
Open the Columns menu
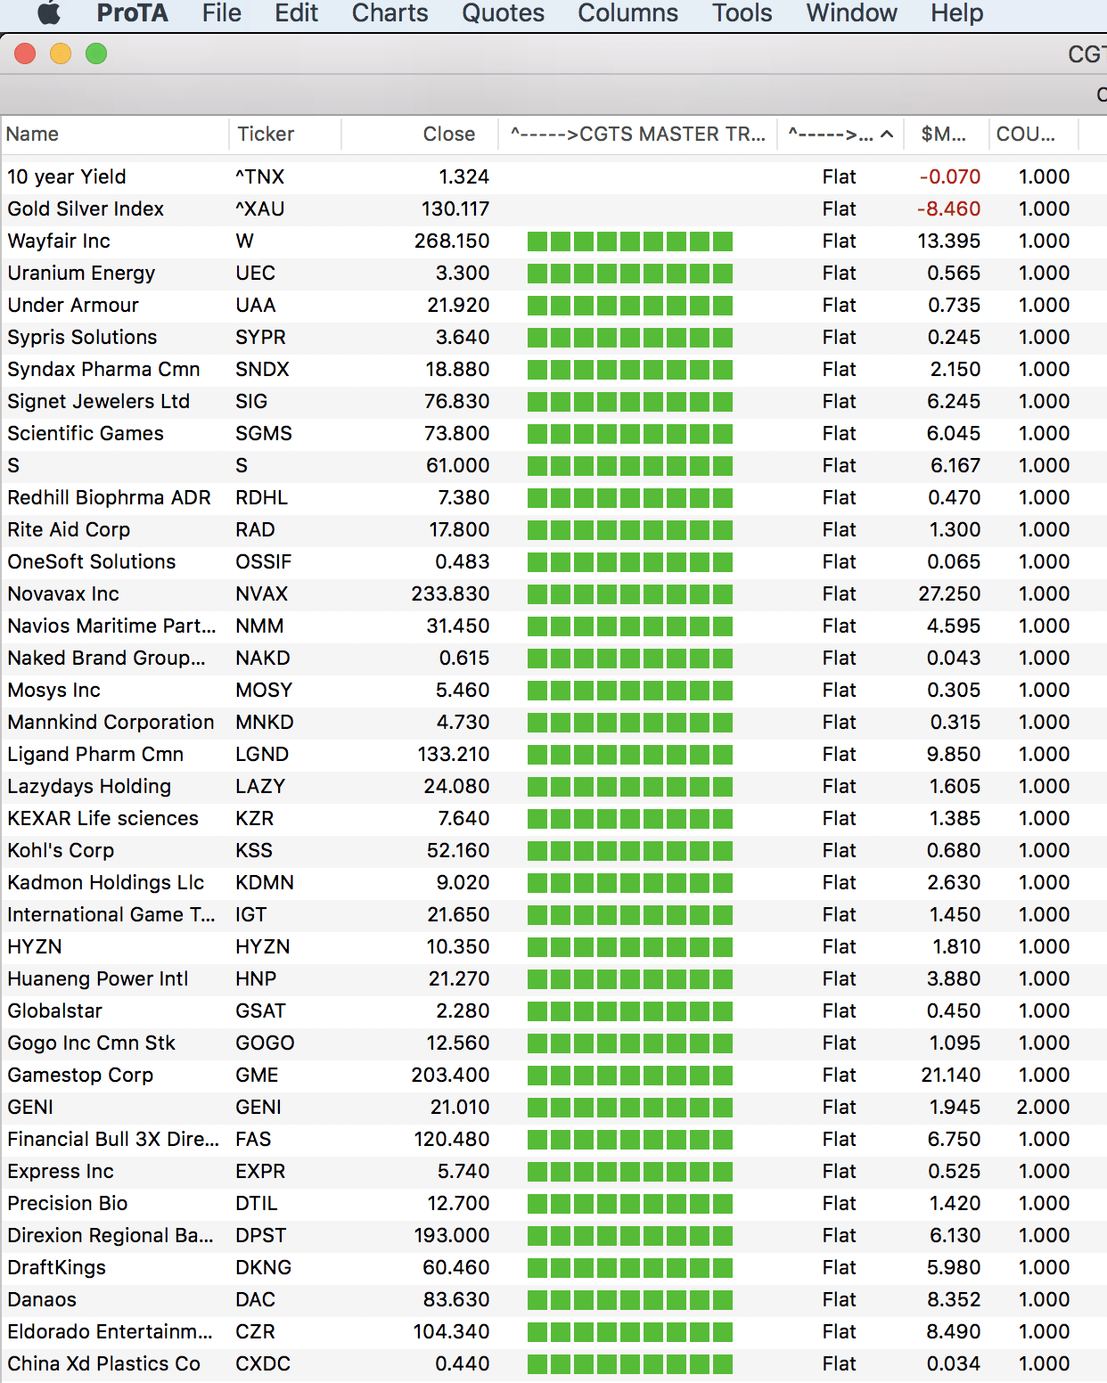(x=628, y=13)
